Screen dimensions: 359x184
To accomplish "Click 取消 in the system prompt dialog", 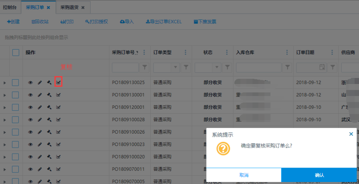I will pos(244,175).
